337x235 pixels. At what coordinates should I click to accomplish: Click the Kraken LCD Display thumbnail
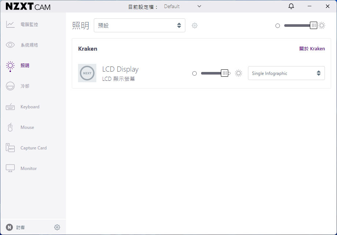[87, 73]
